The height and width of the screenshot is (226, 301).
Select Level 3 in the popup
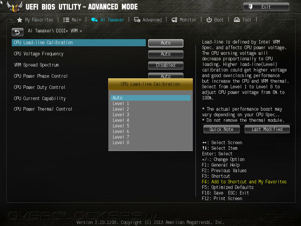tap(150, 114)
